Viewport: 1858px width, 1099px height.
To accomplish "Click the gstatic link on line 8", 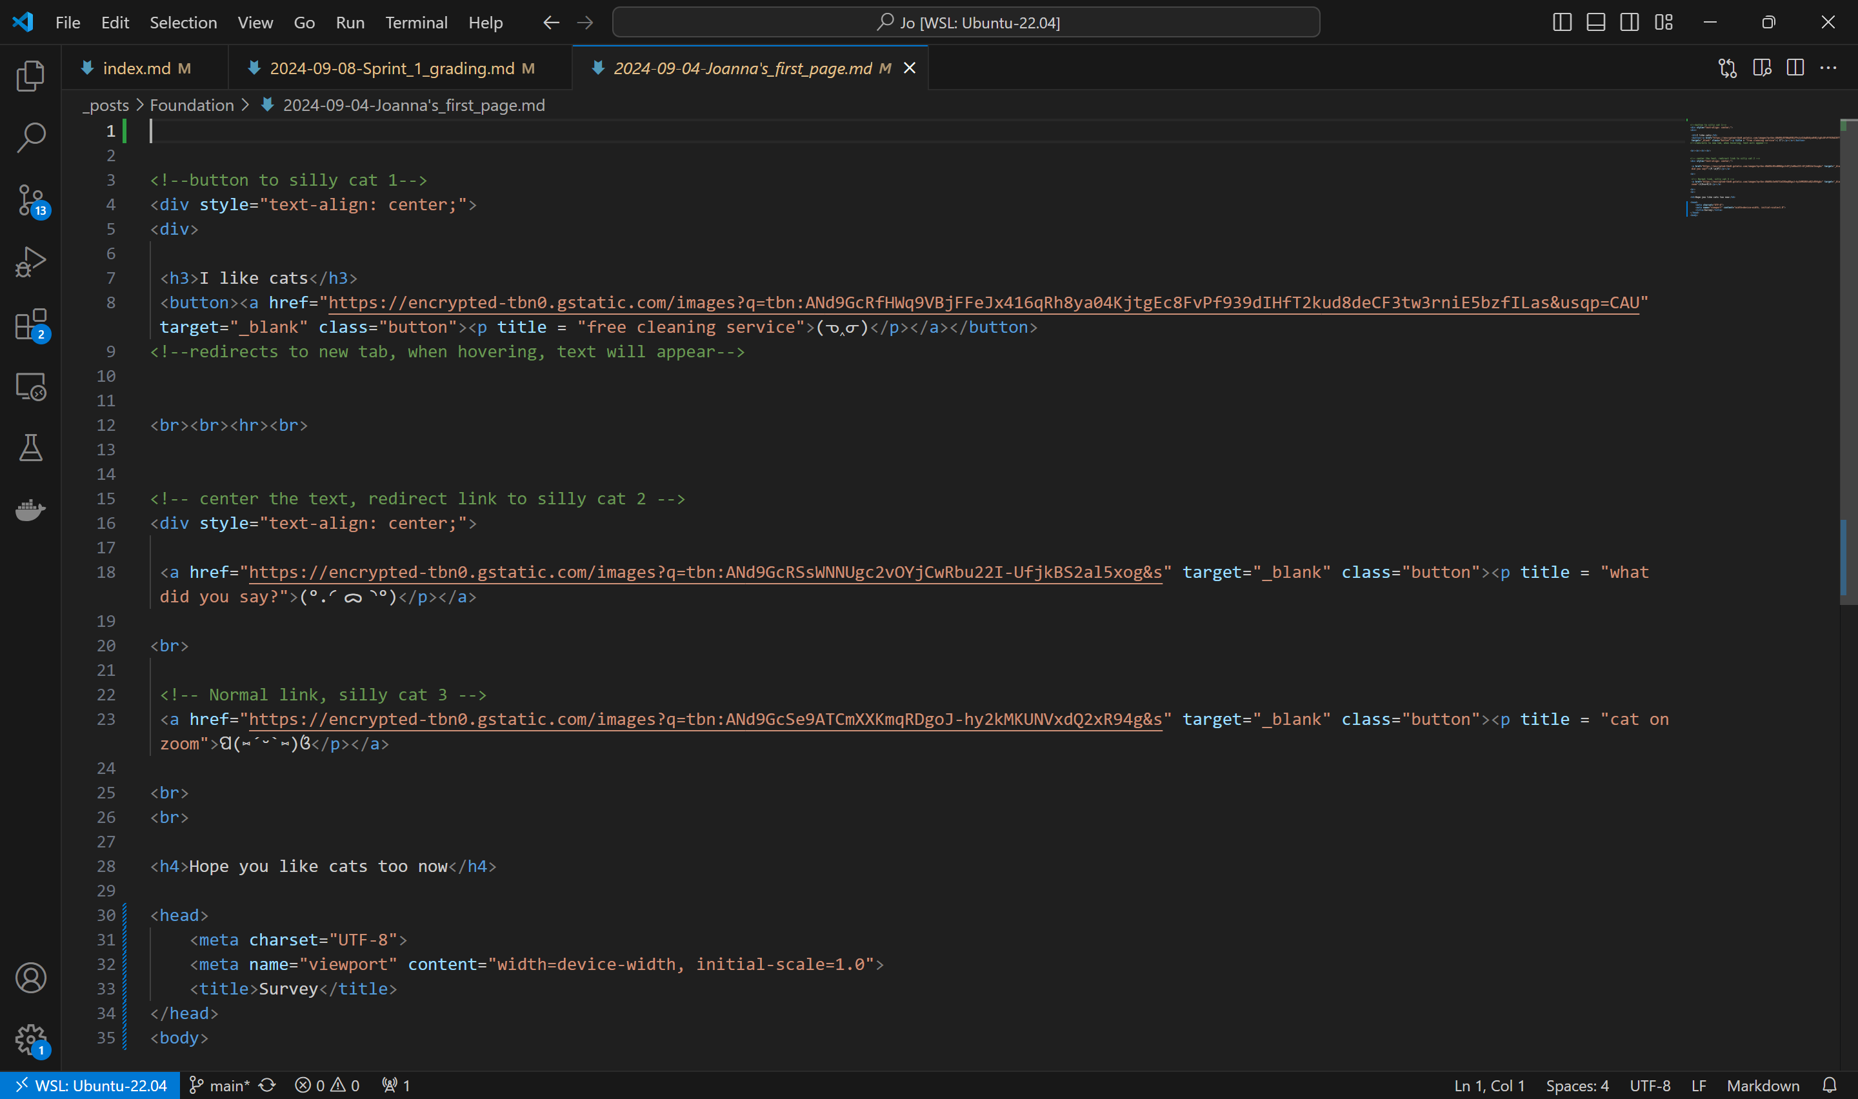I will tap(983, 303).
